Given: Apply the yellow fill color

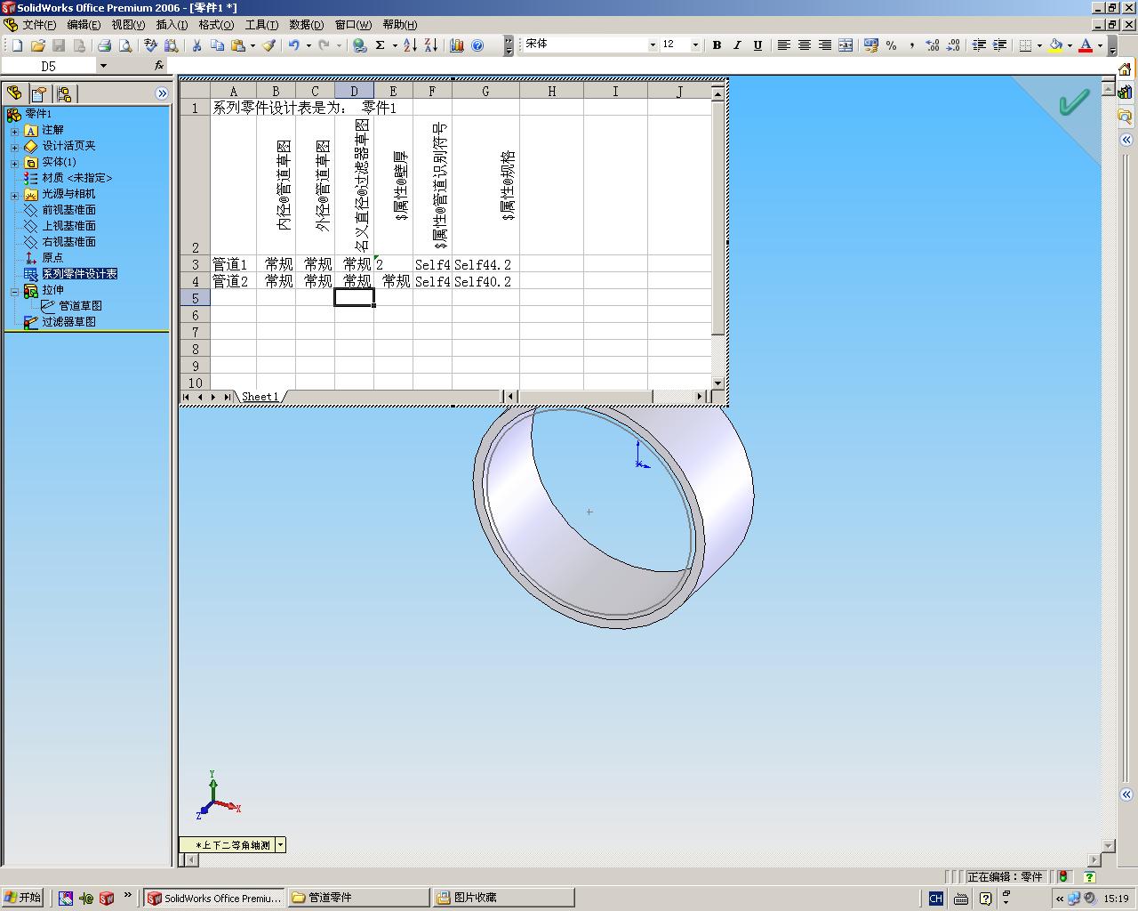Looking at the screenshot, I should 1055,45.
